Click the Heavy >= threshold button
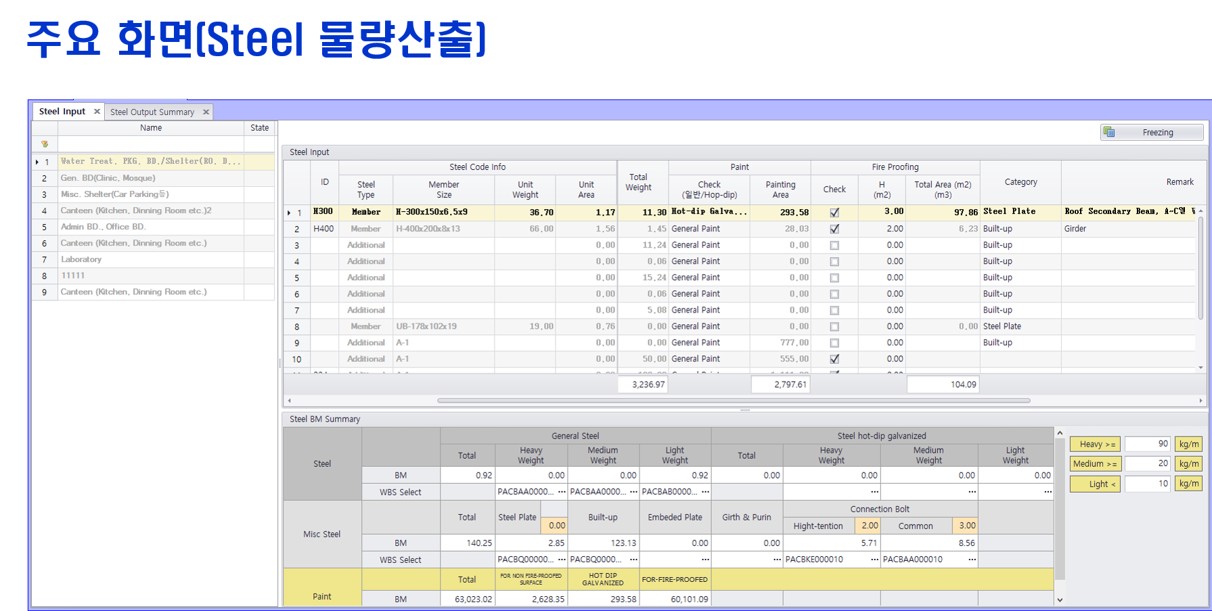This screenshot has height=611, width=1212. 1095,445
